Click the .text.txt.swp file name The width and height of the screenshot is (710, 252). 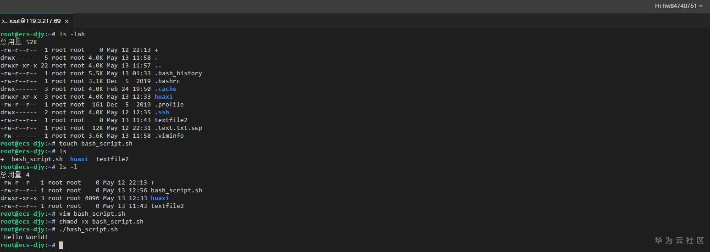[x=178, y=128]
